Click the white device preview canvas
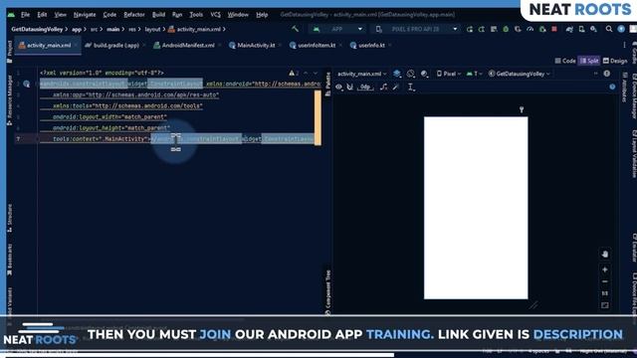This screenshot has height=358, width=637. pos(476,208)
